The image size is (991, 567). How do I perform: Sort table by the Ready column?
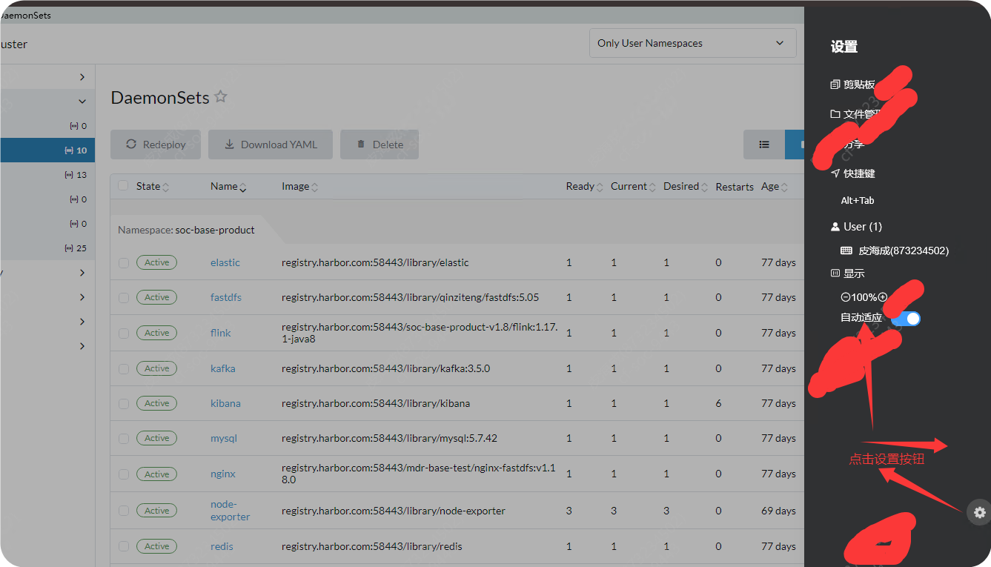[585, 187]
